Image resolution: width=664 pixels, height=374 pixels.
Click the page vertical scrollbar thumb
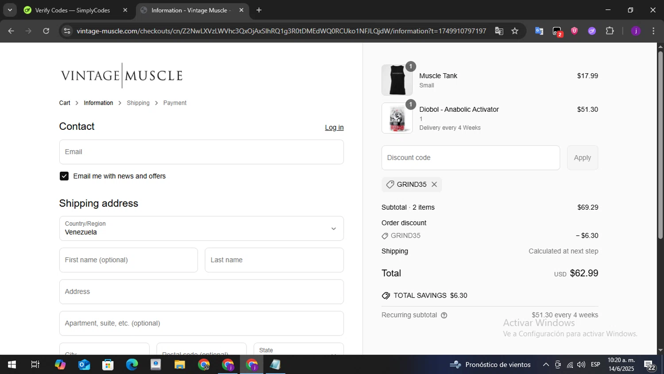[x=660, y=145]
